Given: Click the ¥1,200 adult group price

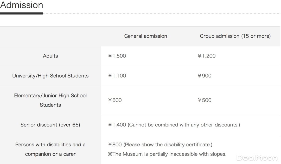Looking at the screenshot, I should point(207,56).
